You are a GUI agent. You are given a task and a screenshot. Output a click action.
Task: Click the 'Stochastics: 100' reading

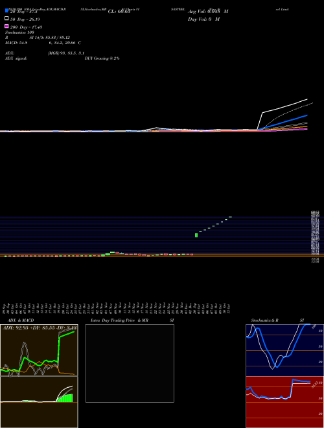coord(19,32)
